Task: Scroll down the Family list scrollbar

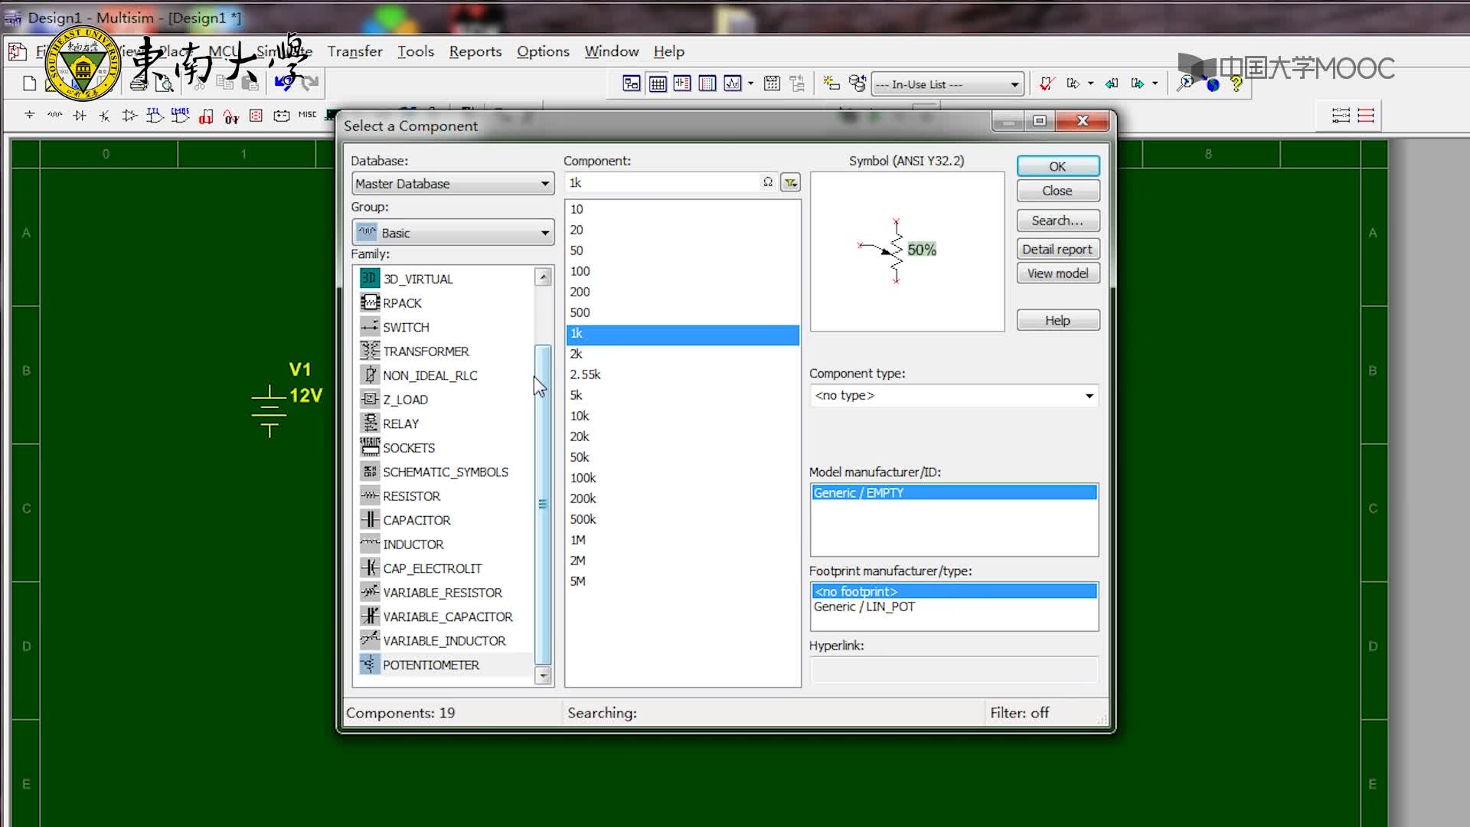Action: (x=543, y=675)
